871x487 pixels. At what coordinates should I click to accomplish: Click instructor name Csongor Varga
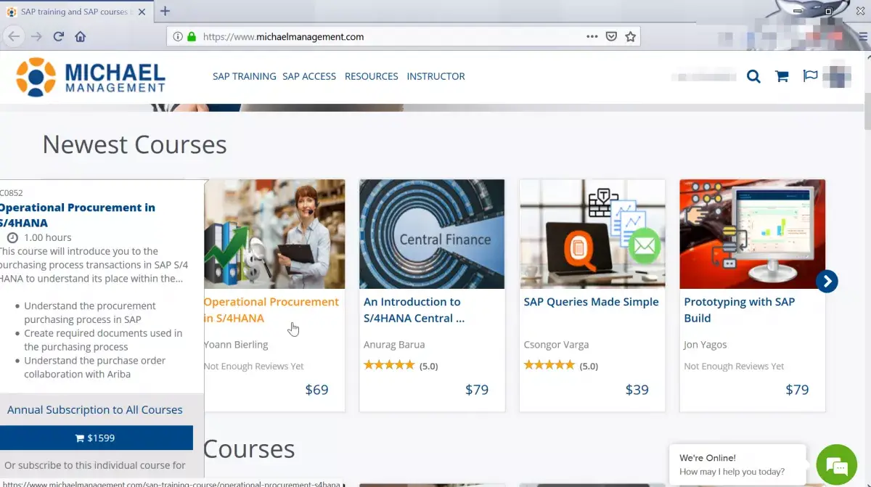pyautogui.click(x=556, y=345)
